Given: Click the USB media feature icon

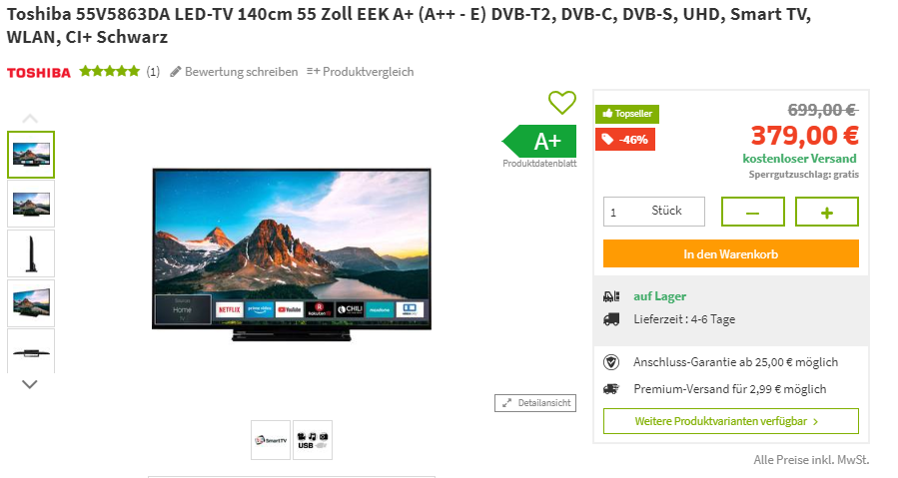Looking at the screenshot, I should point(312,440).
